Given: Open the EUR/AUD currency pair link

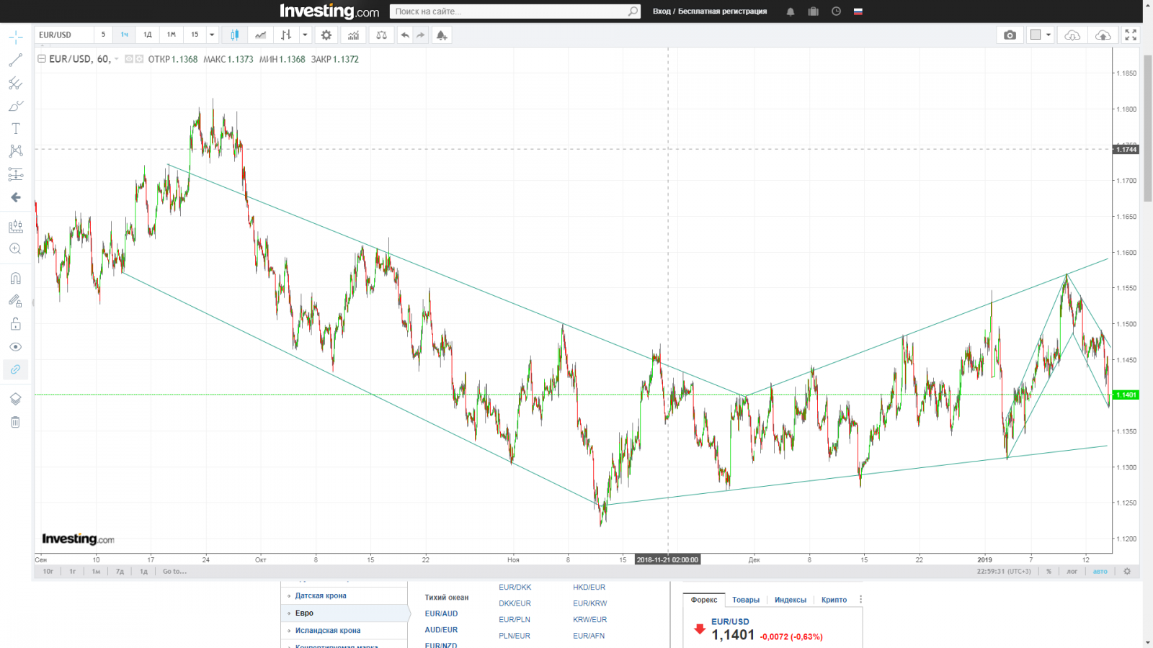Looking at the screenshot, I should [x=441, y=614].
